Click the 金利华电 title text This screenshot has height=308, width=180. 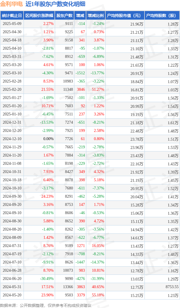point(11,4)
